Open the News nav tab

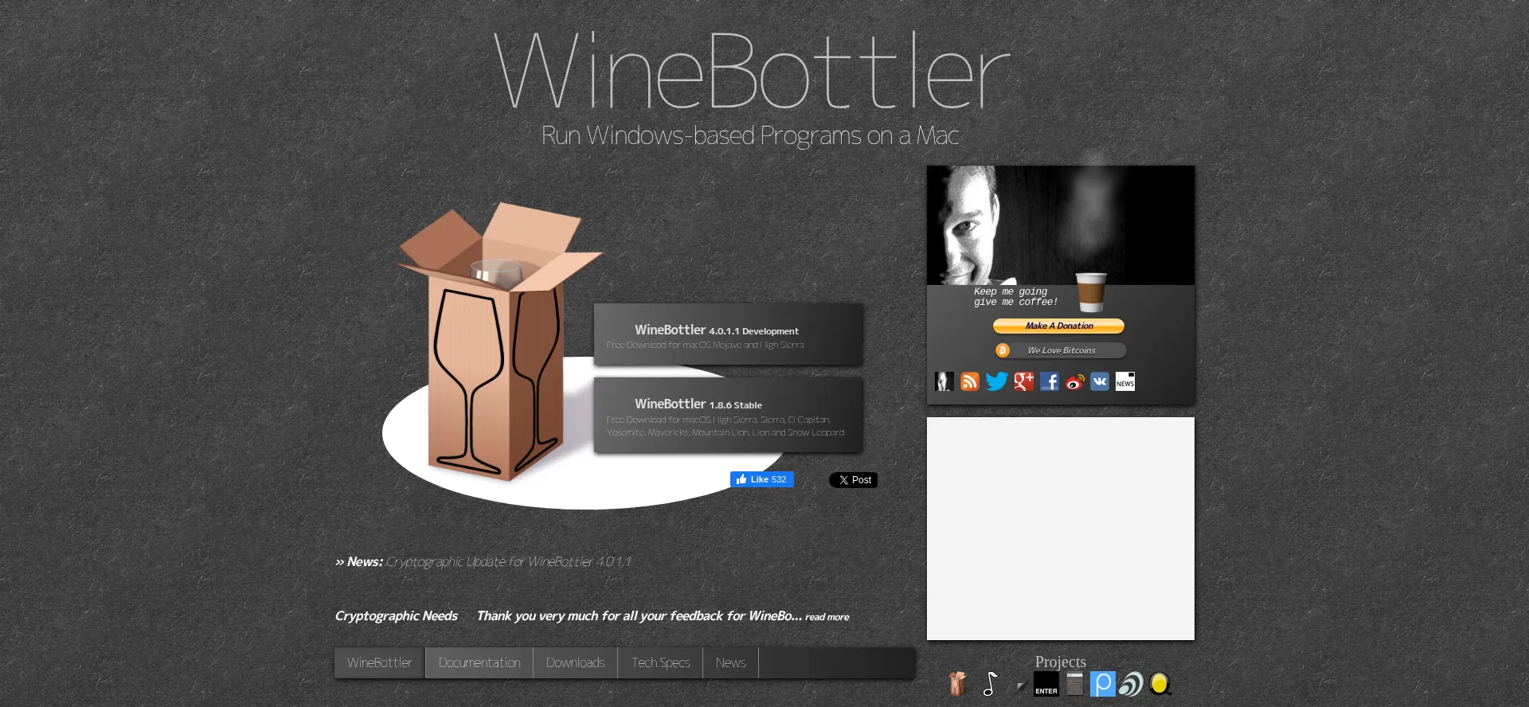(730, 662)
